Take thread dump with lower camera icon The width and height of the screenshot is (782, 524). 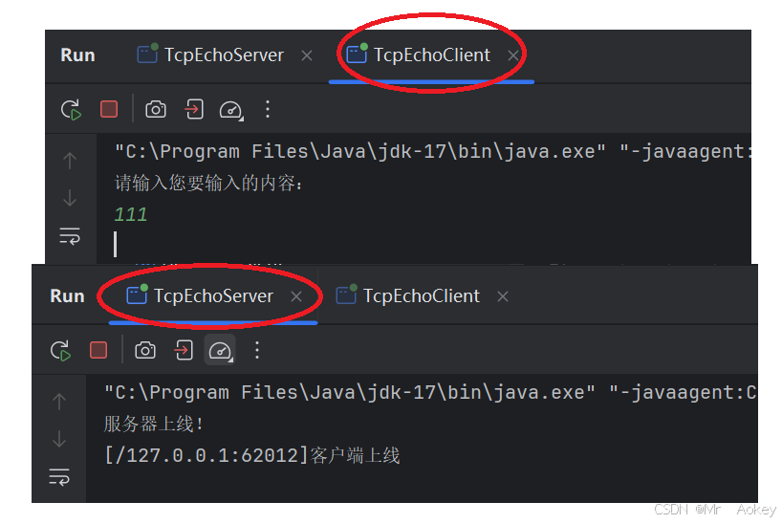pyautogui.click(x=145, y=350)
